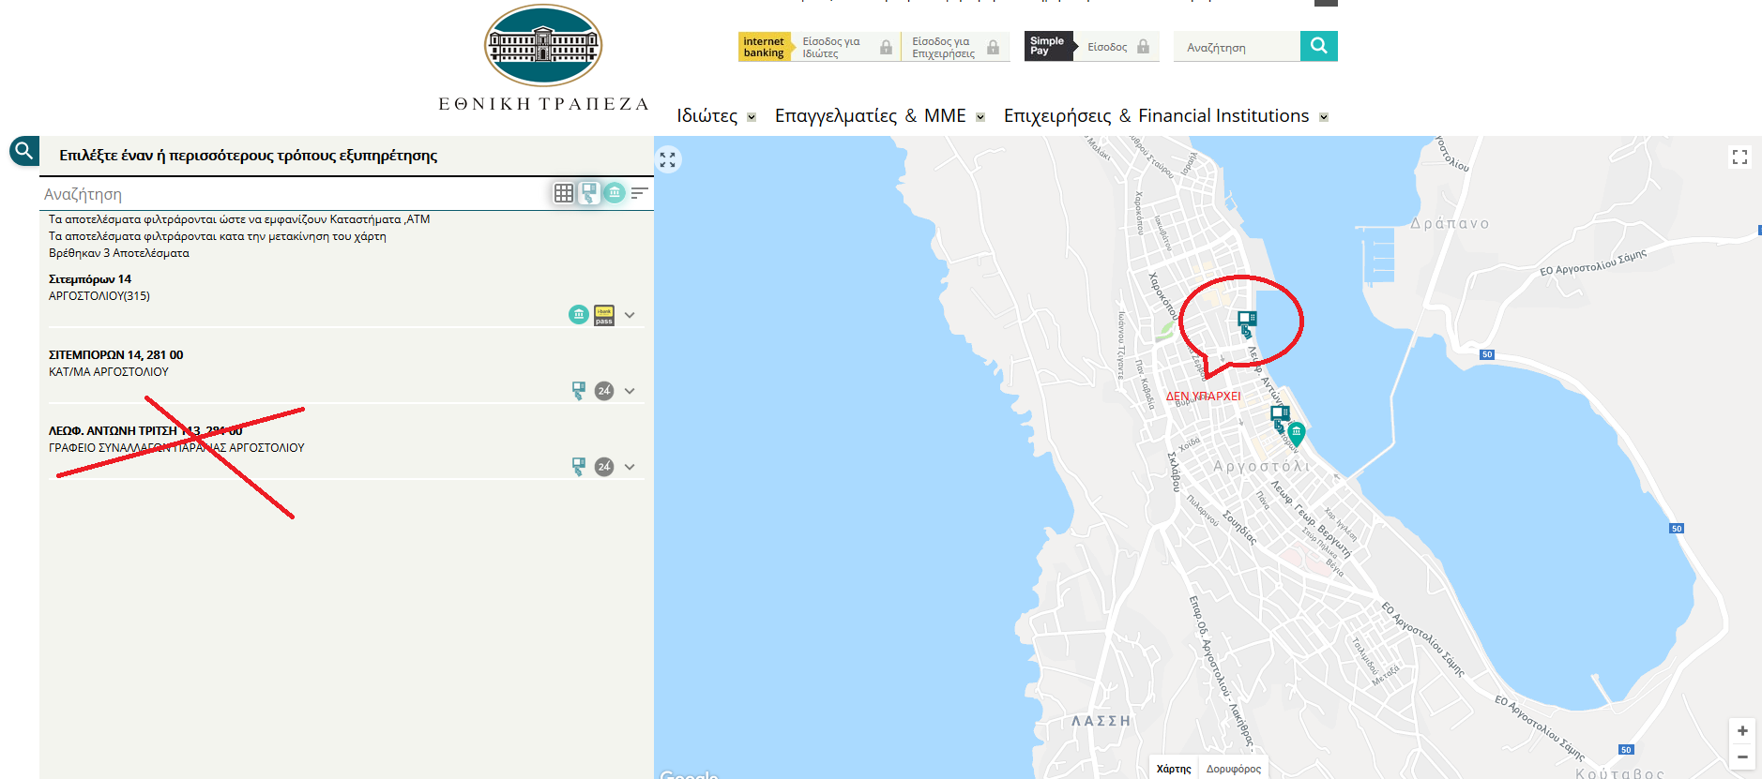Open the sort options icon

point(640,193)
